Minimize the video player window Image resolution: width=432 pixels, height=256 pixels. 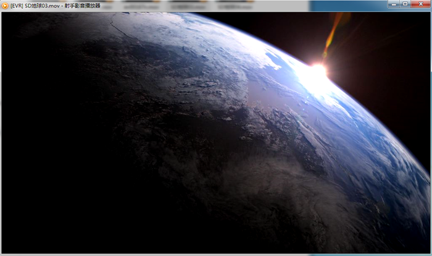(x=394, y=4)
